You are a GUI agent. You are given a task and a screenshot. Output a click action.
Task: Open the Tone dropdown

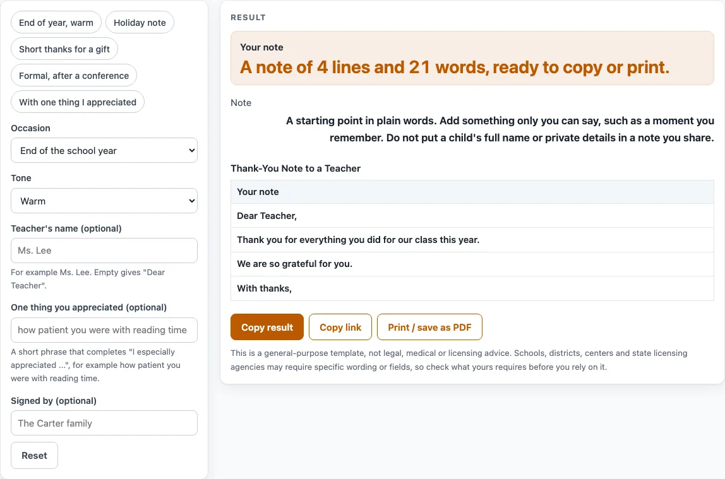coord(104,201)
